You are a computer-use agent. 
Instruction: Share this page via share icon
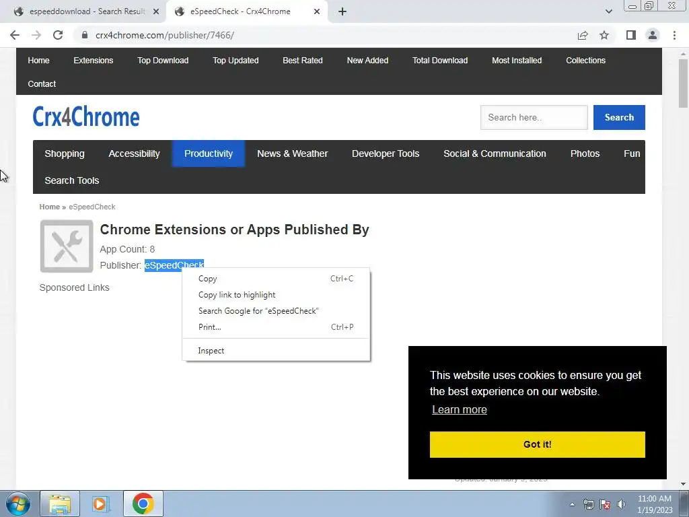point(583,35)
